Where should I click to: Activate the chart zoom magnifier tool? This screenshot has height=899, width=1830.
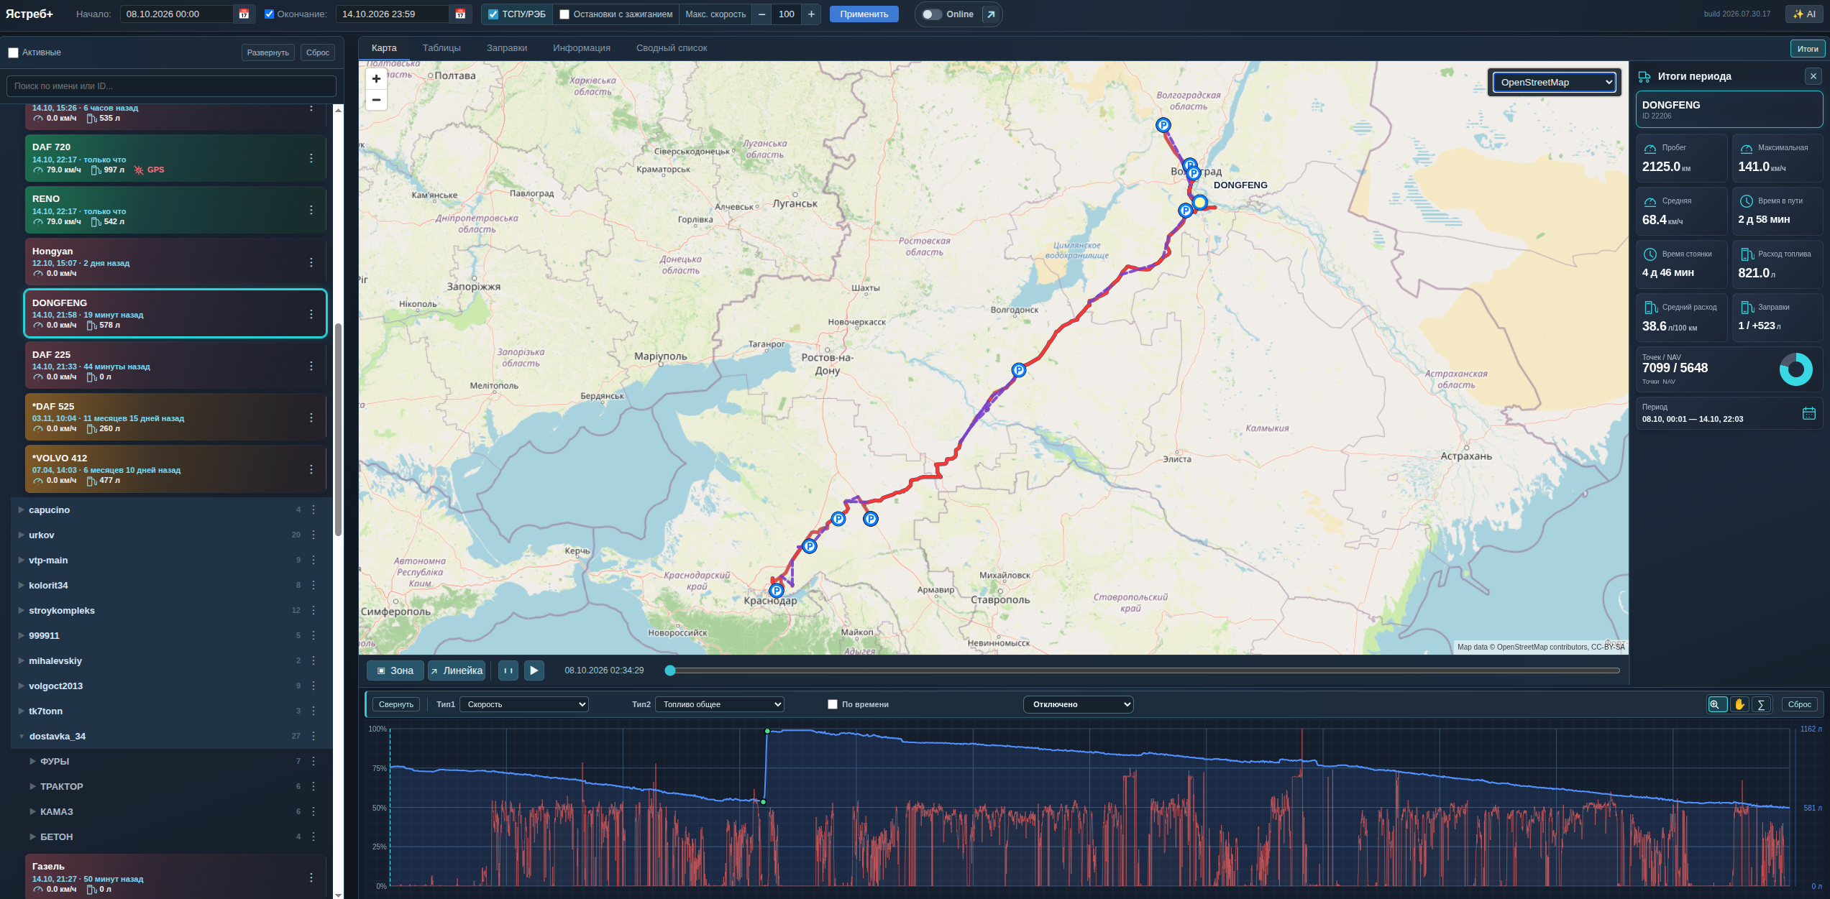(x=1716, y=704)
